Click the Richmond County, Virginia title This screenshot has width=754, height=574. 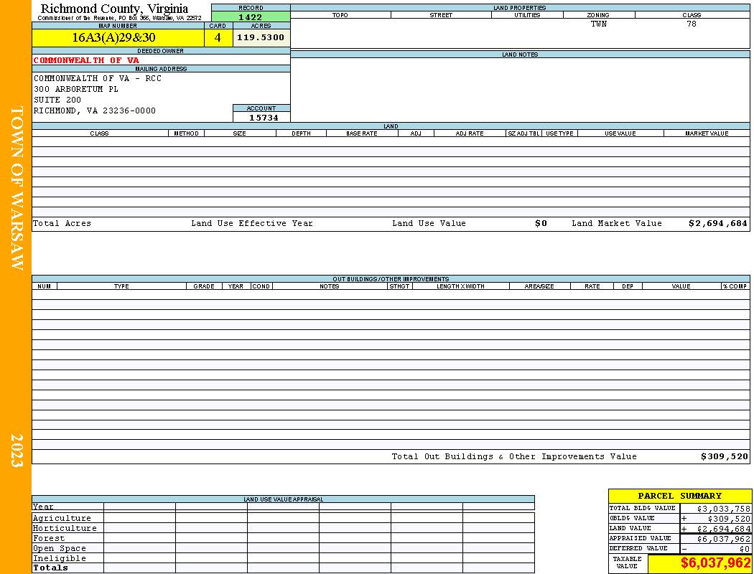click(114, 9)
